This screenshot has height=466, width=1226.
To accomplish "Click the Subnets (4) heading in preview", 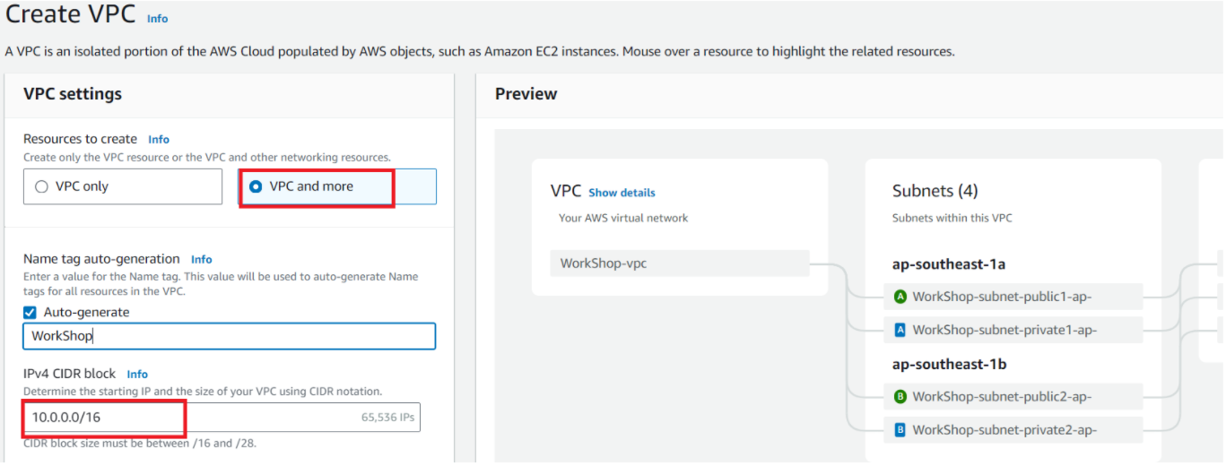I will [x=935, y=191].
